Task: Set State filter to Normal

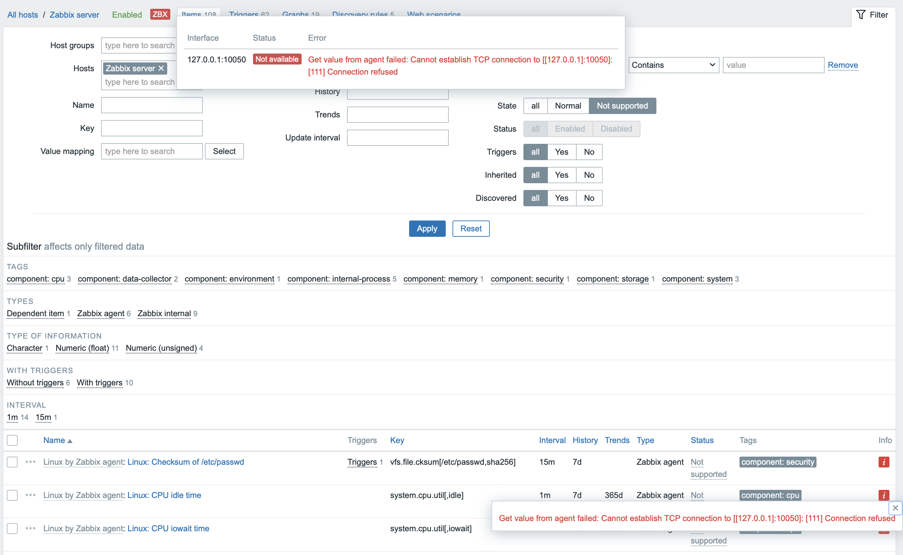Action: tap(568, 106)
